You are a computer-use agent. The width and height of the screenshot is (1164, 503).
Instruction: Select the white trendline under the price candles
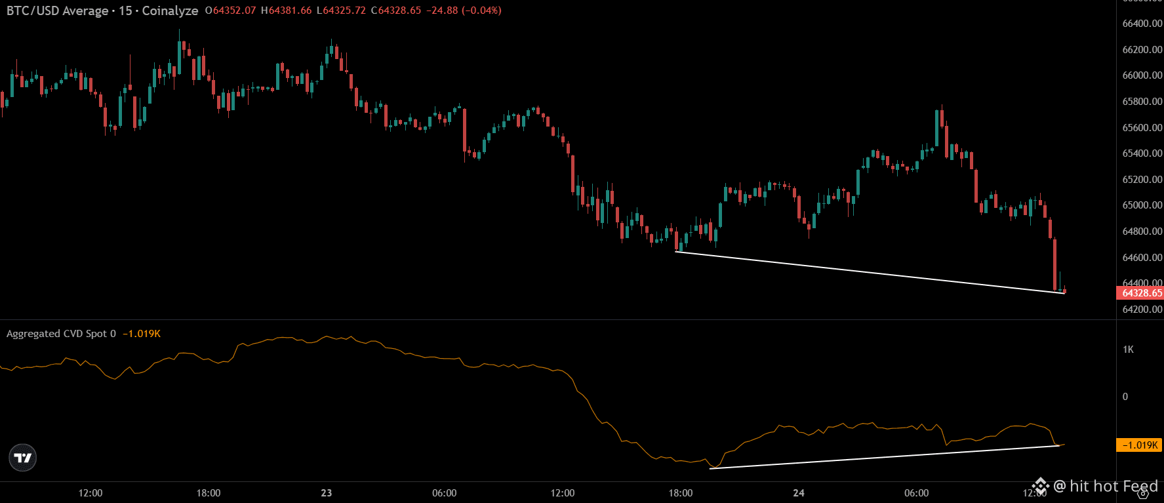pos(870,272)
